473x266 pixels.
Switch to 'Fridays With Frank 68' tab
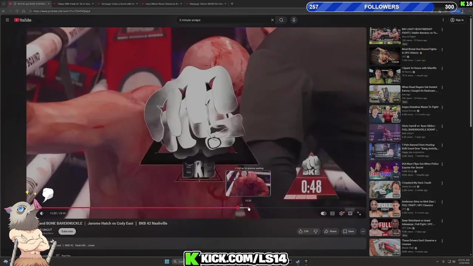[x=74, y=4]
